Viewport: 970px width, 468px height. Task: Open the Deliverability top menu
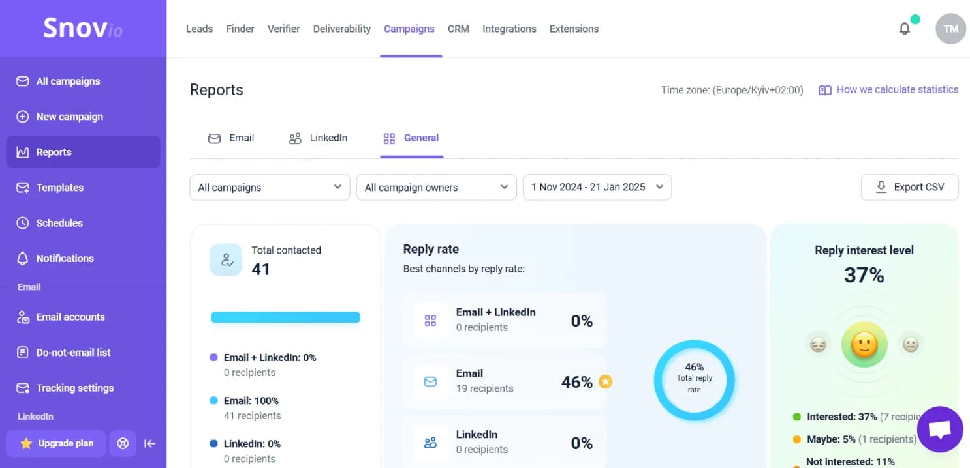pos(342,29)
